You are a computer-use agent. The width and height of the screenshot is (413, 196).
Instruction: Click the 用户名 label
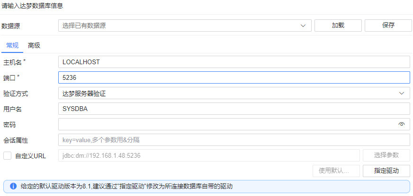pos(12,109)
